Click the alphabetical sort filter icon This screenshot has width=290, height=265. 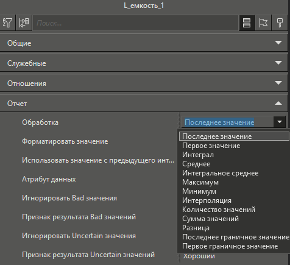7,23
